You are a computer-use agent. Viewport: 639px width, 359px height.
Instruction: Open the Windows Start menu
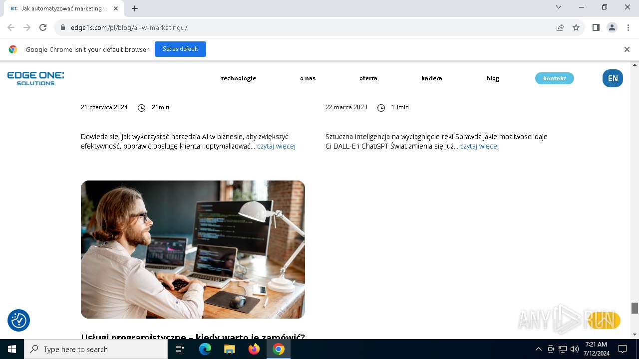[12, 349]
